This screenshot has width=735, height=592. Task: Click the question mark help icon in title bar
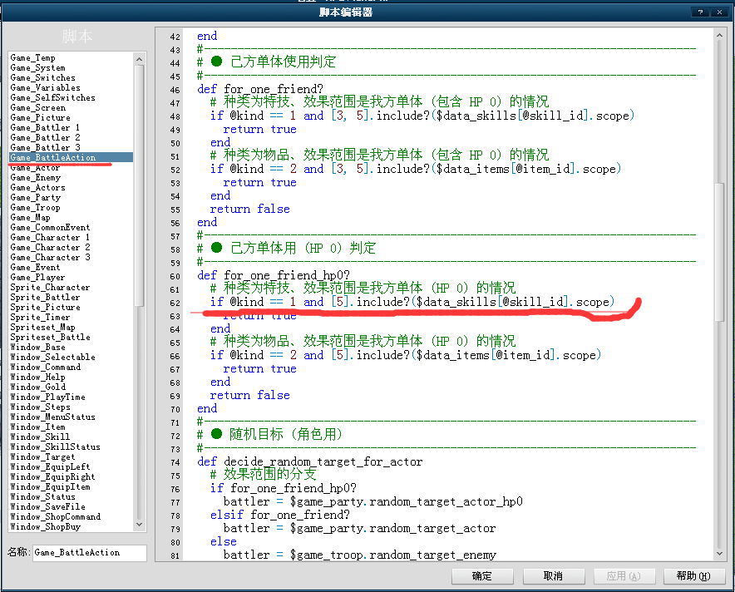700,12
